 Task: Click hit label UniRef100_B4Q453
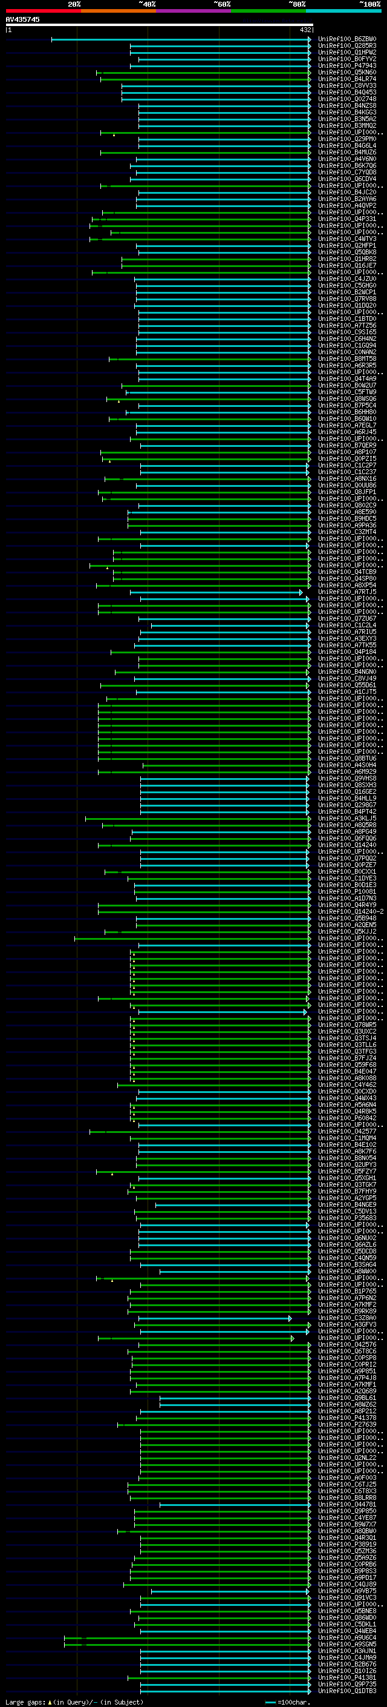pyautogui.click(x=347, y=92)
